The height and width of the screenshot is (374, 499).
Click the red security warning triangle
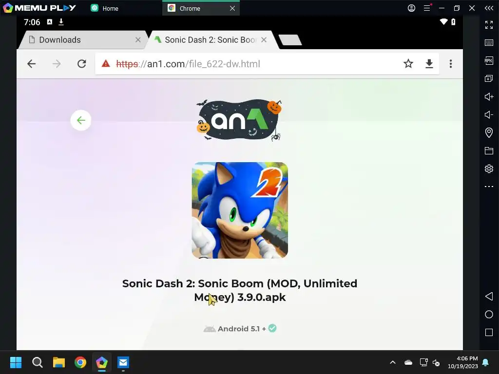[x=106, y=64]
